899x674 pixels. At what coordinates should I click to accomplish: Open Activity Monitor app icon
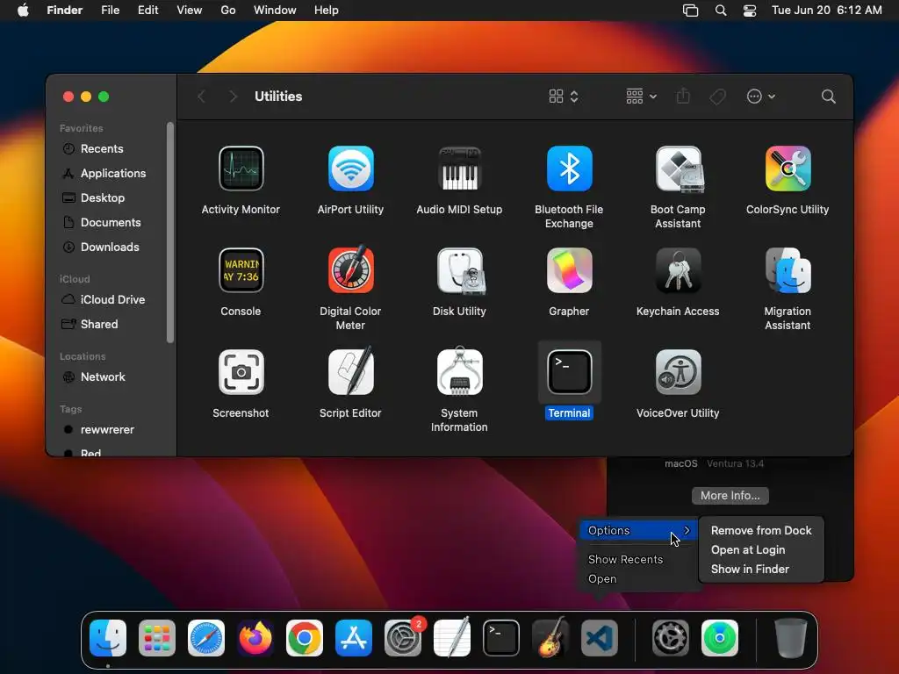point(241,168)
